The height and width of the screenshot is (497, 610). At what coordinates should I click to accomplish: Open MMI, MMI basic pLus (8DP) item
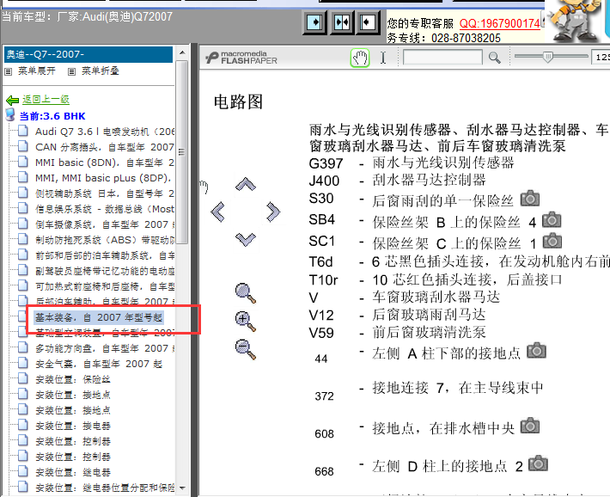click(x=103, y=178)
